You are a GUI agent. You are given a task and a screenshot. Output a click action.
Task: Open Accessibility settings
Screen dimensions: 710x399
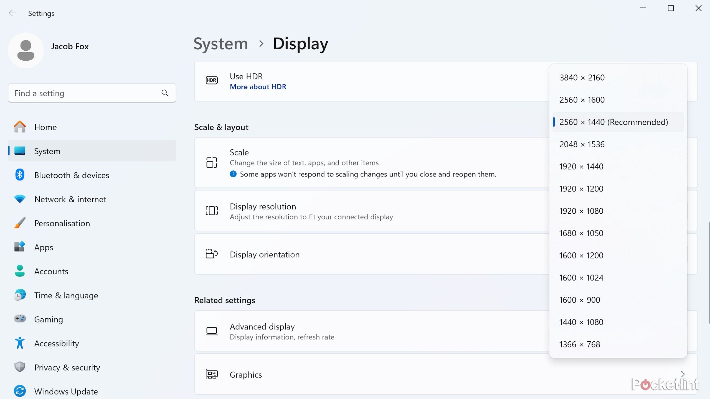(57, 343)
